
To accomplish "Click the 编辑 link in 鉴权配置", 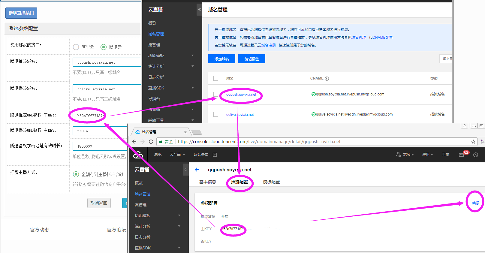I will (x=475, y=203).
